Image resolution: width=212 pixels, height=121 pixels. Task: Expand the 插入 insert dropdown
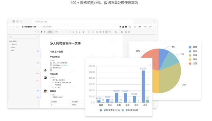(x=116, y=32)
